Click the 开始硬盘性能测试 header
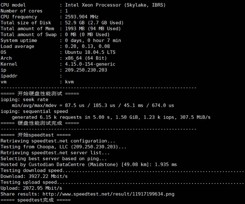The width and height of the screenshot is (245, 204). point(40,94)
